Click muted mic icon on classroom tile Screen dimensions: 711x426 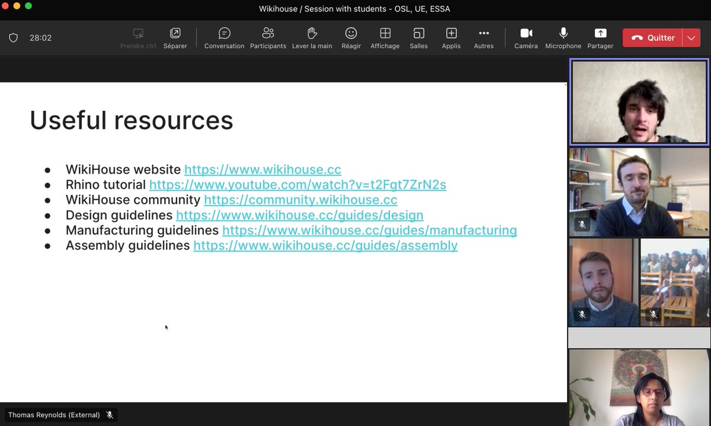[654, 315]
